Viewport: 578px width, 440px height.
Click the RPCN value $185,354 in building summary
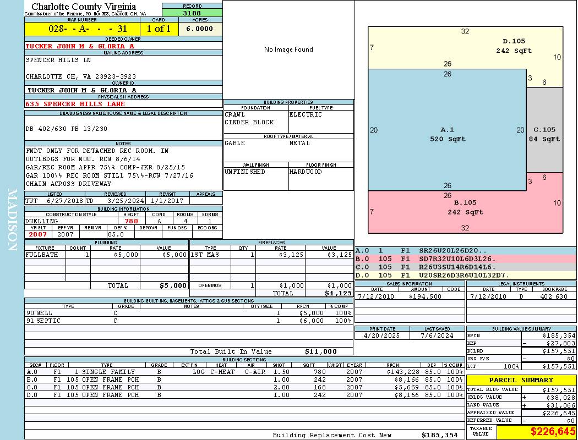(x=559, y=336)
